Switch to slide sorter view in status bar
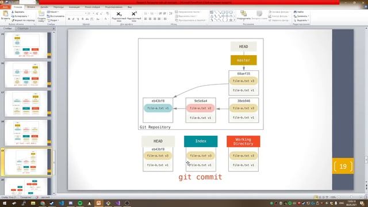Screen dimensions: 368x207 click(320, 197)
